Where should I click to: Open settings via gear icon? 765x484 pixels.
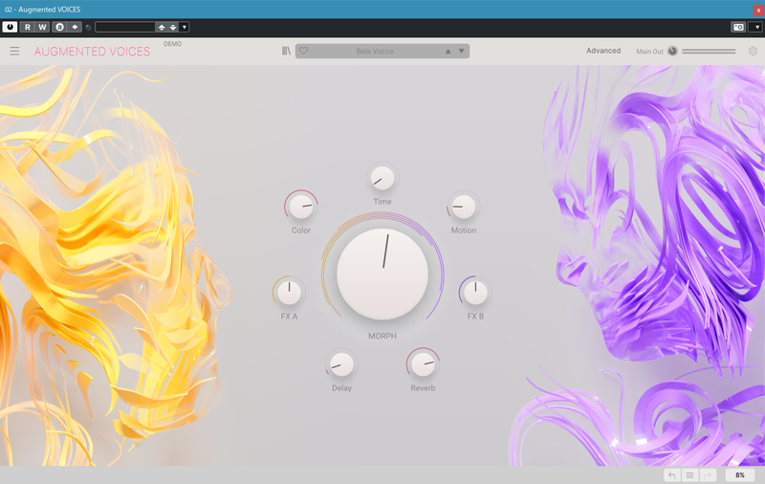click(753, 51)
